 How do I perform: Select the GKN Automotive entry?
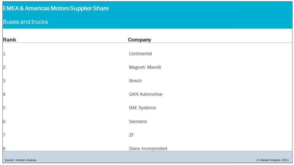point(145,94)
